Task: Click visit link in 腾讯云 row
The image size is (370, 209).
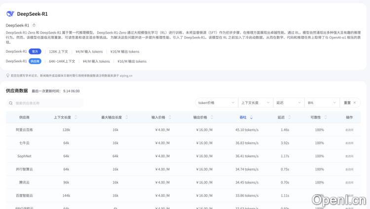Action: (349, 182)
